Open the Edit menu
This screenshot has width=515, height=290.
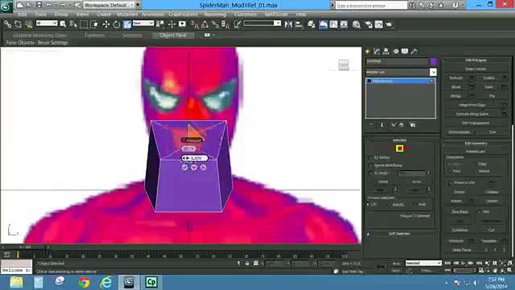[22, 14]
